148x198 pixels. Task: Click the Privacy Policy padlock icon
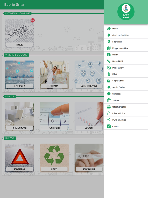tap(109, 113)
